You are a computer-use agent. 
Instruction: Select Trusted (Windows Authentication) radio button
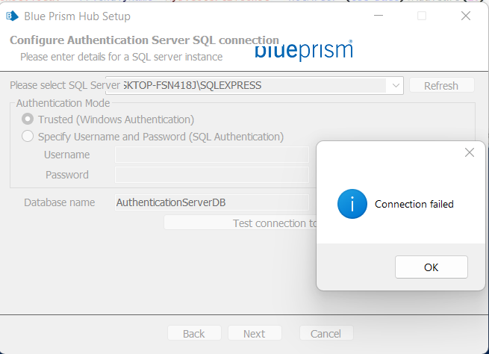point(28,119)
